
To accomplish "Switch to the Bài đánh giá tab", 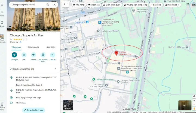I will (33, 47).
